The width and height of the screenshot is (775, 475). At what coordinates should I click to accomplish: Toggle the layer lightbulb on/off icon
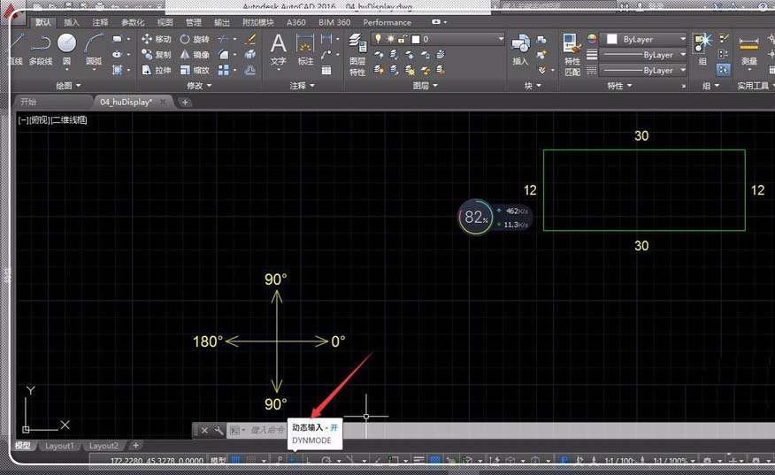point(378,40)
